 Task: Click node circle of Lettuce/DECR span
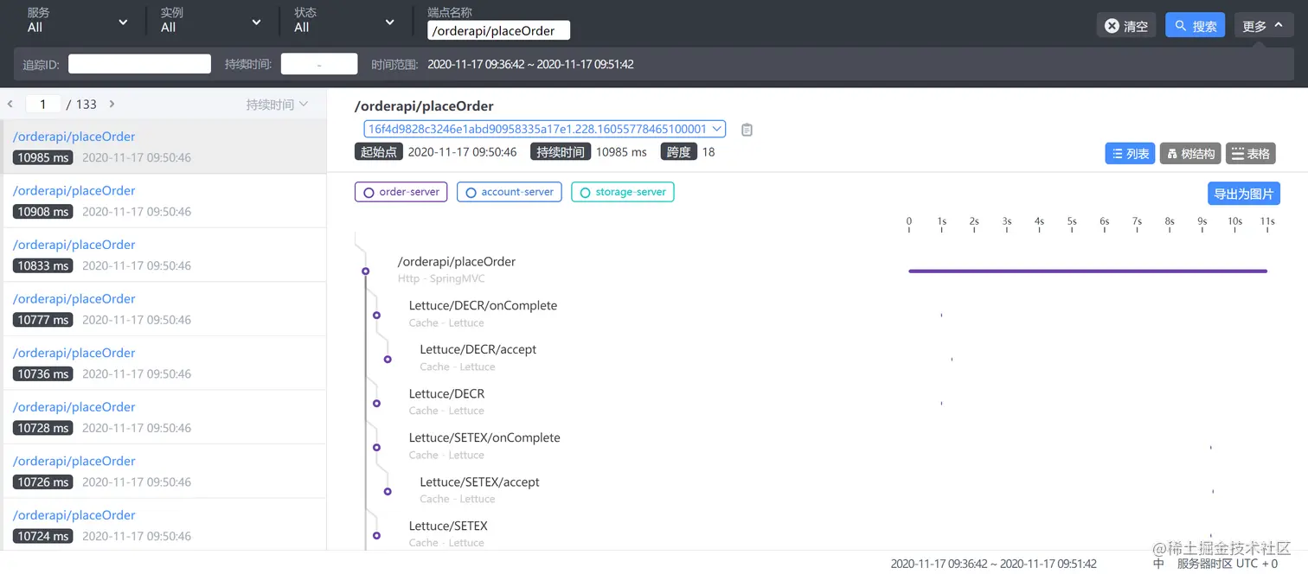[x=376, y=404]
